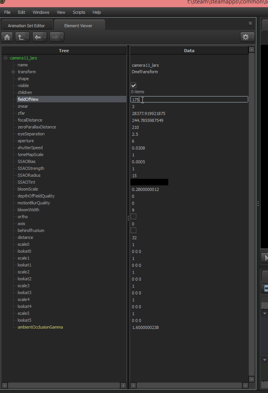
Task: Collapse the camera11_lars tree node
Action: pyautogui.click(x=6, y=58)
